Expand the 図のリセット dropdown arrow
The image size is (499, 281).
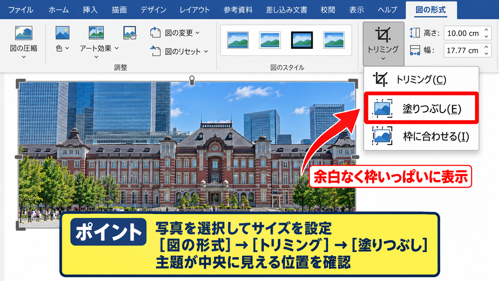pyautogui.click(x=206, y=51)
